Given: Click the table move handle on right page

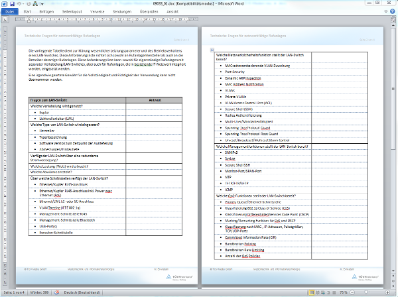Looking at the screenshot, I should [211, 50].
